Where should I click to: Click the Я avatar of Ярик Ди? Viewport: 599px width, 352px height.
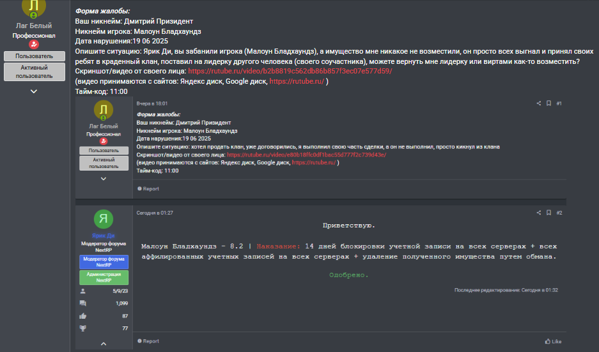[x=104, y=219]
